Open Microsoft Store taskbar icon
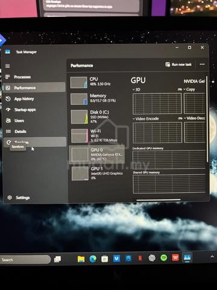Screen dimensions: 217x290 point(104,259)
